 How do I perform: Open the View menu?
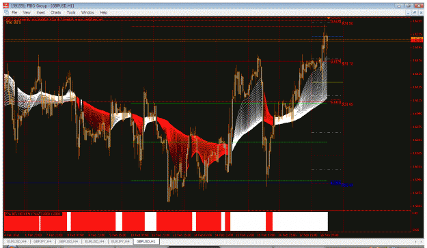(x=27, y=12)
